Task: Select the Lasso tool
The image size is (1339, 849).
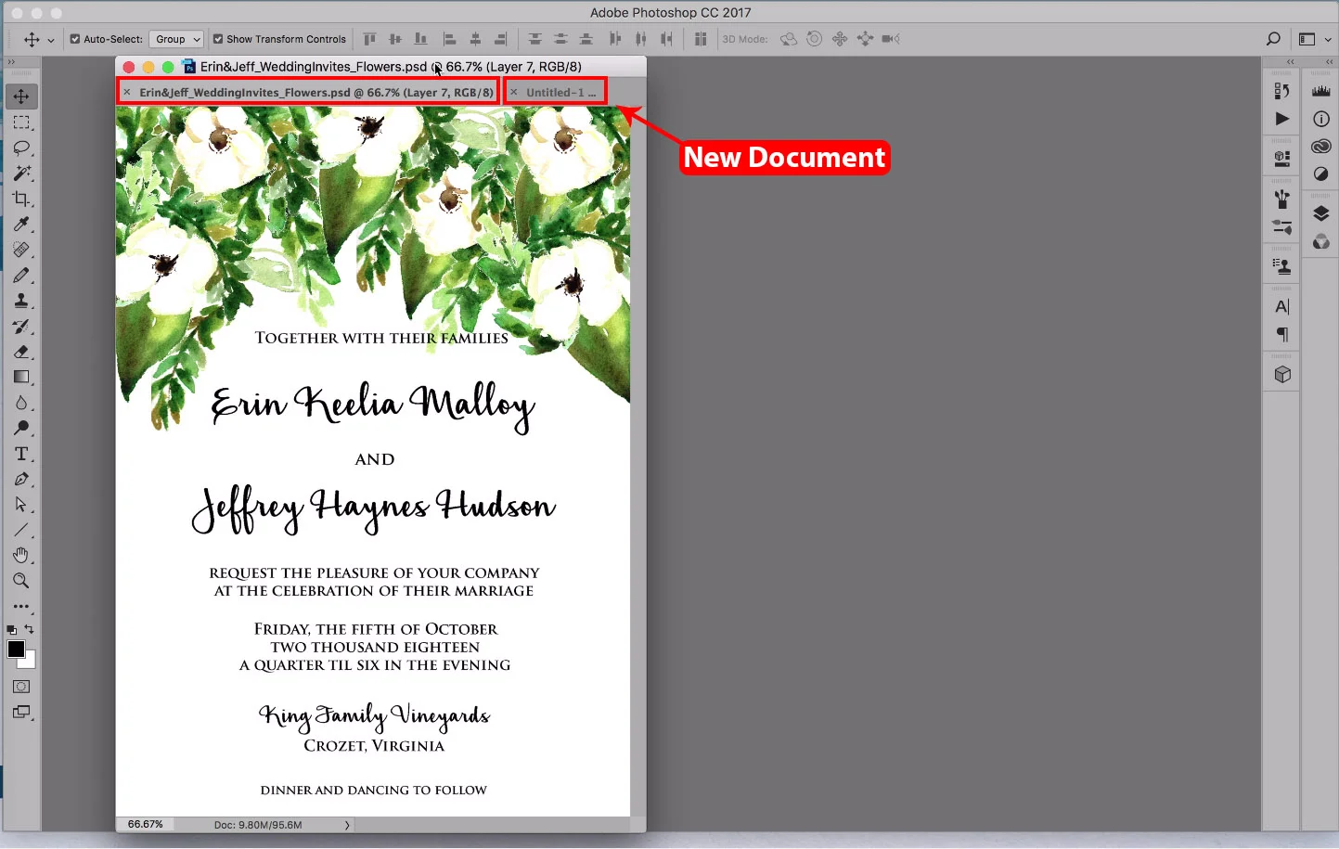Action: (x=21, y=148)
